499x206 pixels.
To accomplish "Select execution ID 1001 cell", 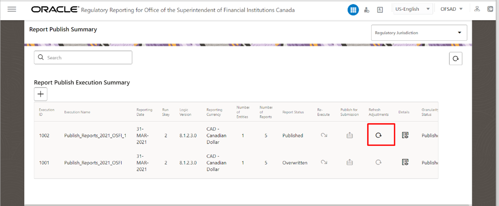I will point(44,163).
